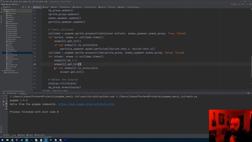Switch to PyCharm in the taskbar
The width and height of the screenshot is (252, 142).
click(46, 140)
